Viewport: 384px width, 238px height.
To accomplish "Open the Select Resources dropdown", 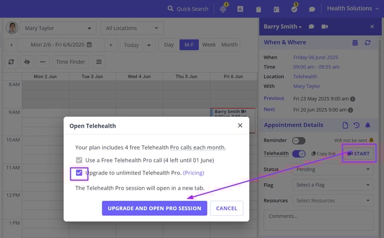I will pos(333,201).
